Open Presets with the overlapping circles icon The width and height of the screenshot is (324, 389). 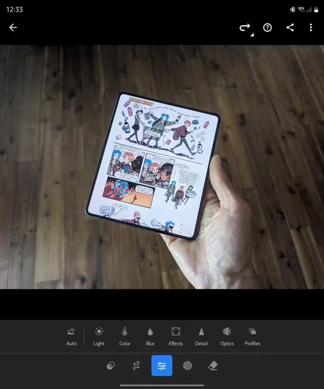pos(111,366)
